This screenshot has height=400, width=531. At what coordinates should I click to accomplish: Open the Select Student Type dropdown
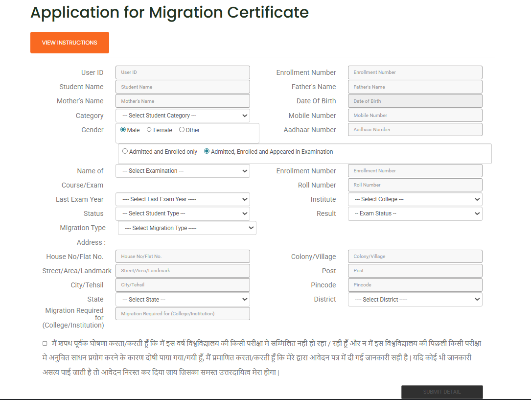pyautogui.click(x=183, y=213)
